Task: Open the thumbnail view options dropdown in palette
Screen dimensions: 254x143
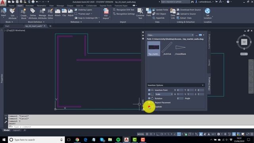Action: pos(204,35)
